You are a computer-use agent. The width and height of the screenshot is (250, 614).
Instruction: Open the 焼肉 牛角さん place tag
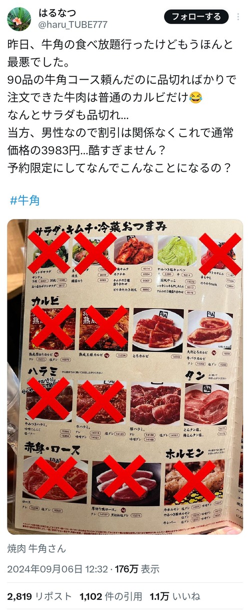click(36, 548)
